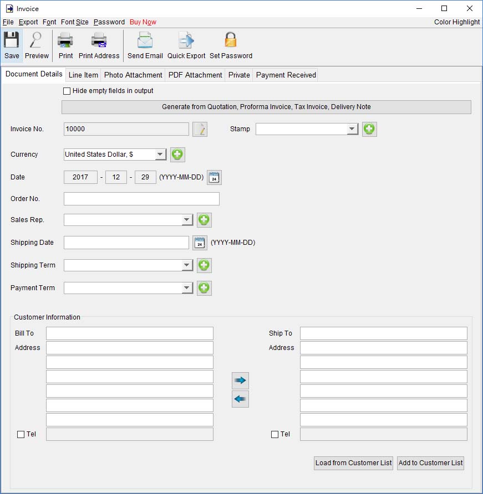The width and height of the screenshot is (483, 494).
Task: Save the invoice with the floppy disk icon
Action: click(12, 45)
